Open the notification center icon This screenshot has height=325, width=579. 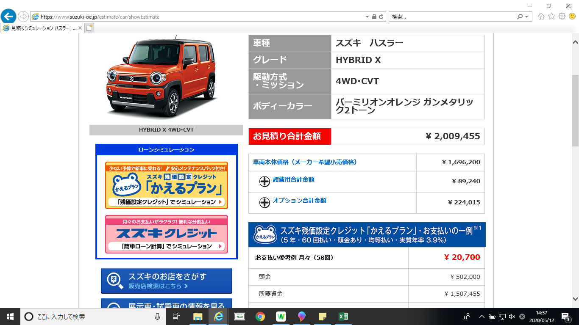pos(565,316)
